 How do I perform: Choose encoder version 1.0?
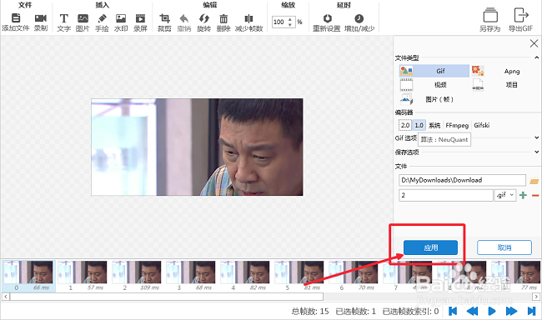pos(419,125)
